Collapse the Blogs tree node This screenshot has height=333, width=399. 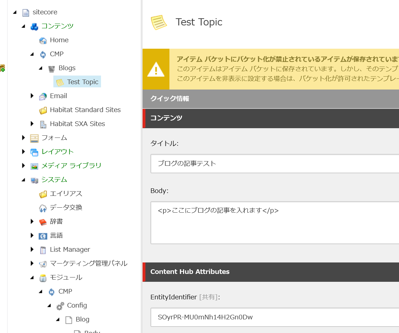tap(41, 68)
